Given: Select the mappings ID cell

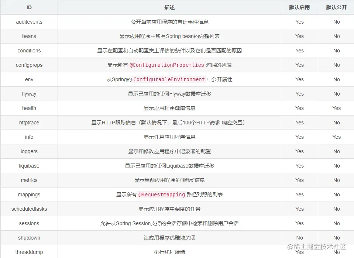Looking at the screenshot, I should pyautogui.click(x=29, y=195).
